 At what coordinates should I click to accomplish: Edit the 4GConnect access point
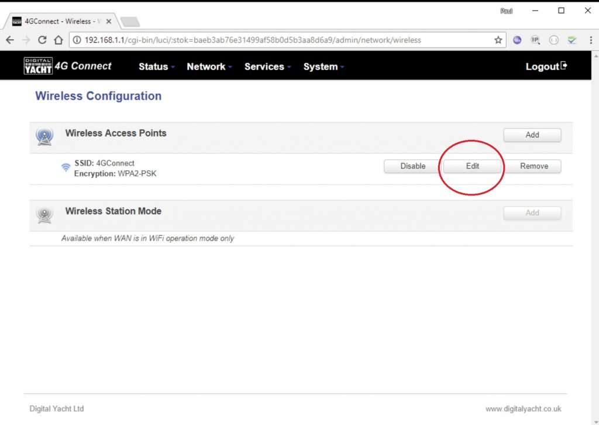pos(472,166)
